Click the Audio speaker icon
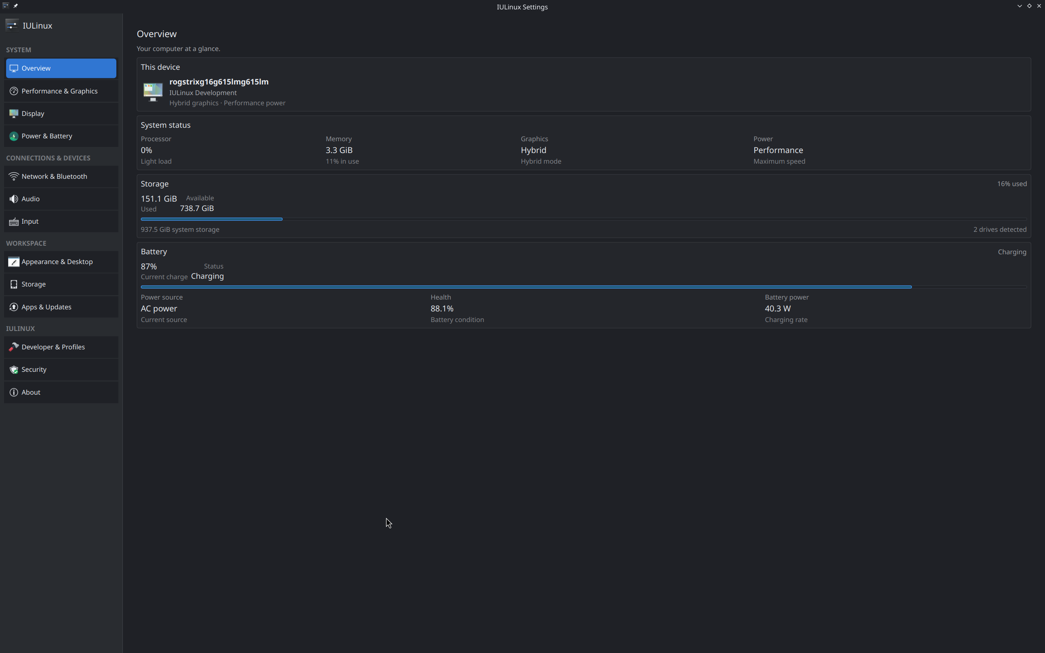 click(x=14, y=199)
